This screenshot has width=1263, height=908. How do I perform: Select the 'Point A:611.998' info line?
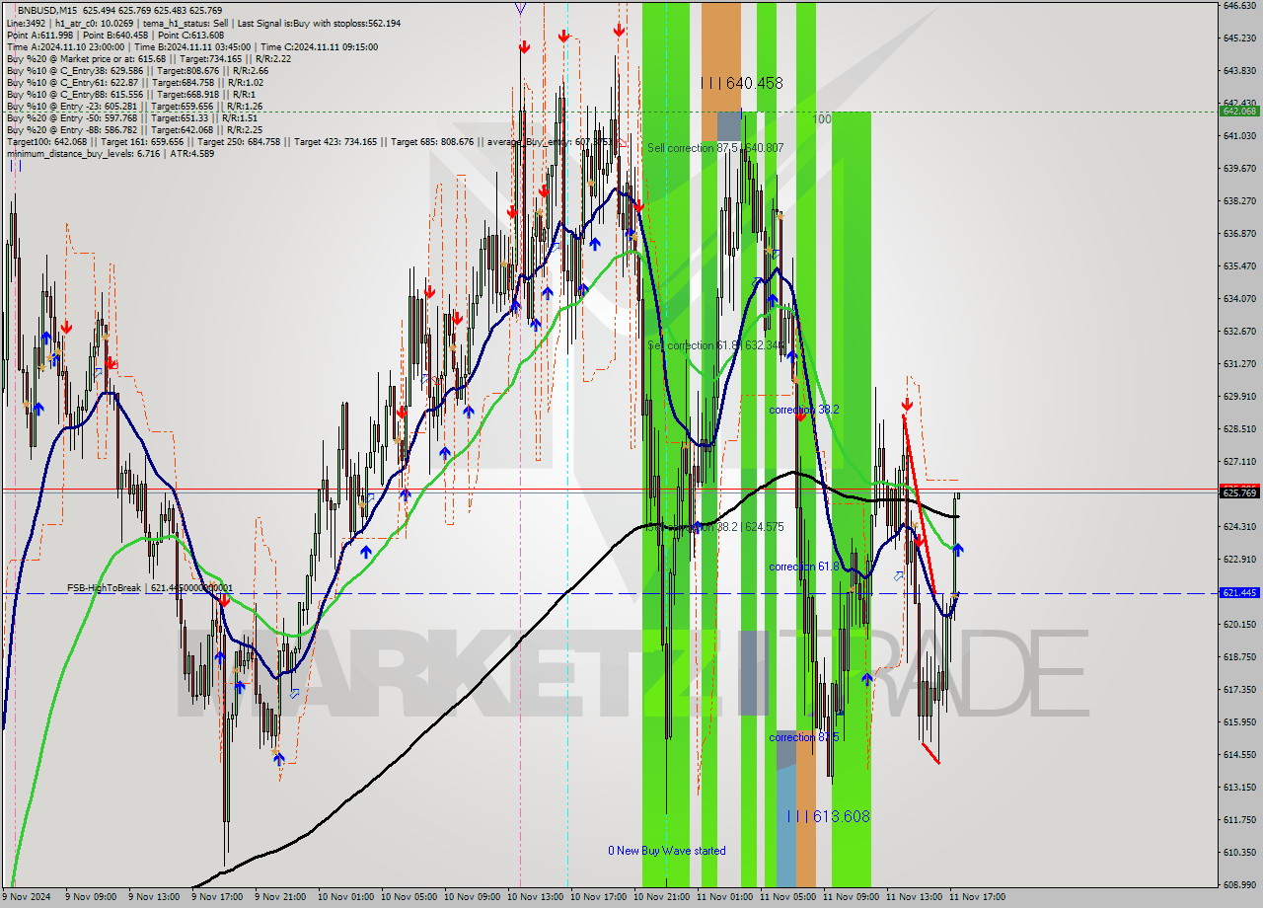(x=115, y=35)
